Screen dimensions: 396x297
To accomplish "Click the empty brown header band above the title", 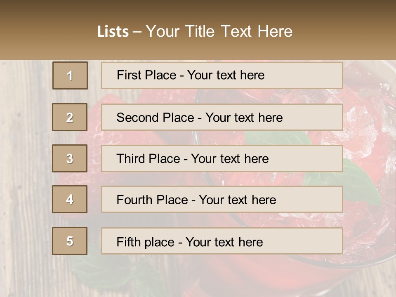I will 198,9.
